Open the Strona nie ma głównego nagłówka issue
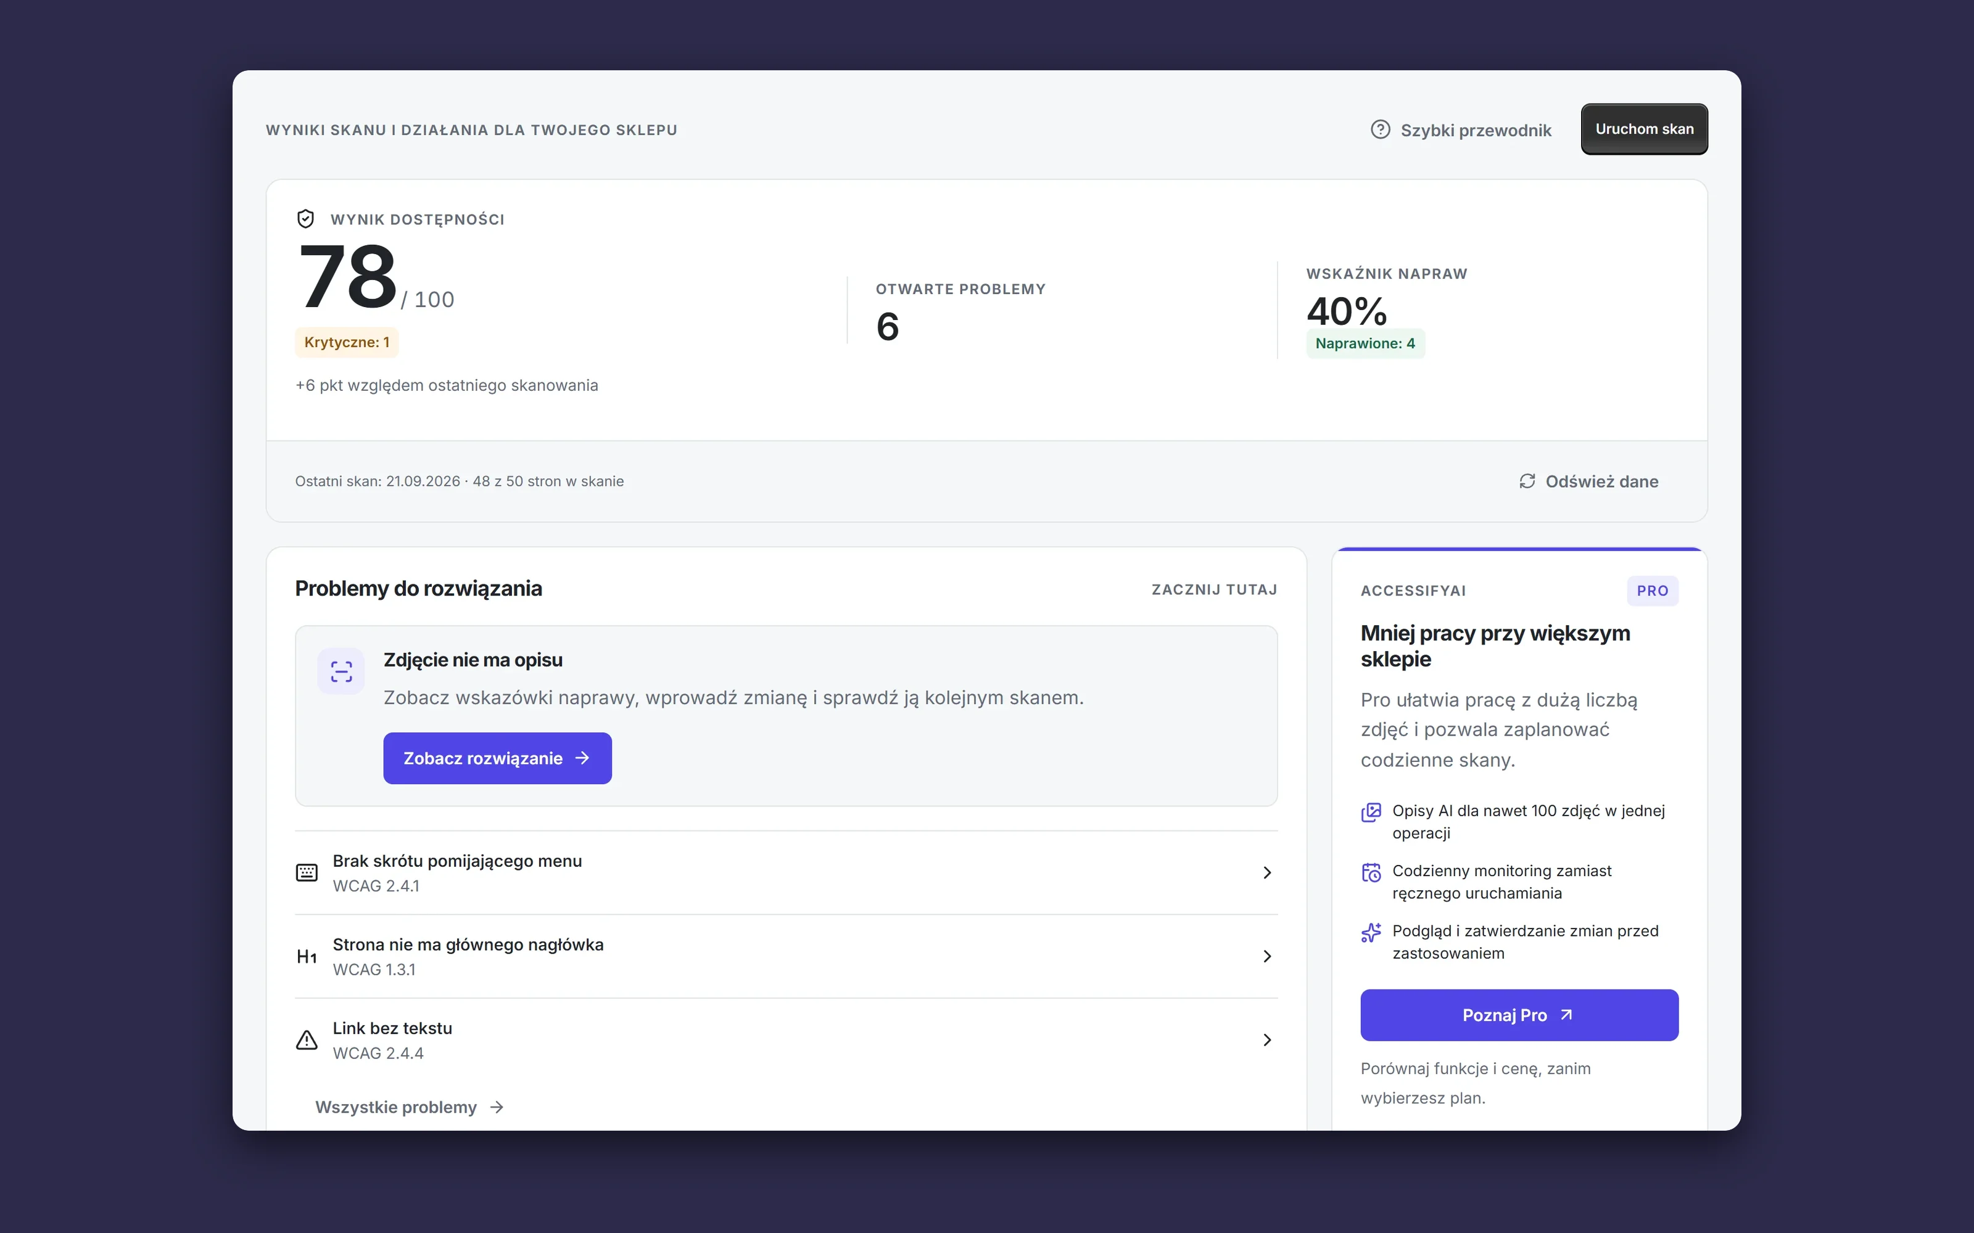The height and width of the screenshot is (1233, 1974). (x=787, y=957)
